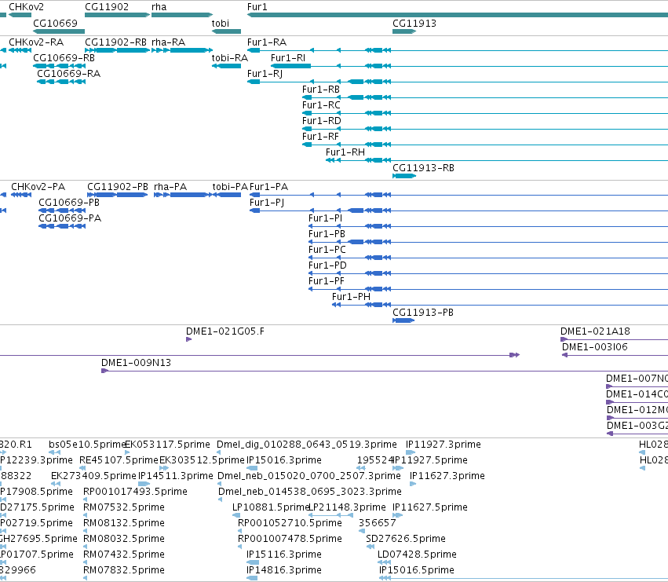This screenshot has height=582, width=668.
Task: Click the CG10669-PA protein label
Action: pos(70,218)
